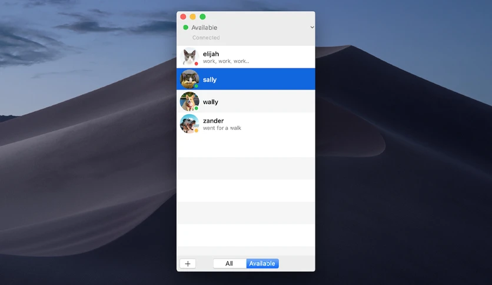Switch to the Available filter tab

(x=262, y=263)
